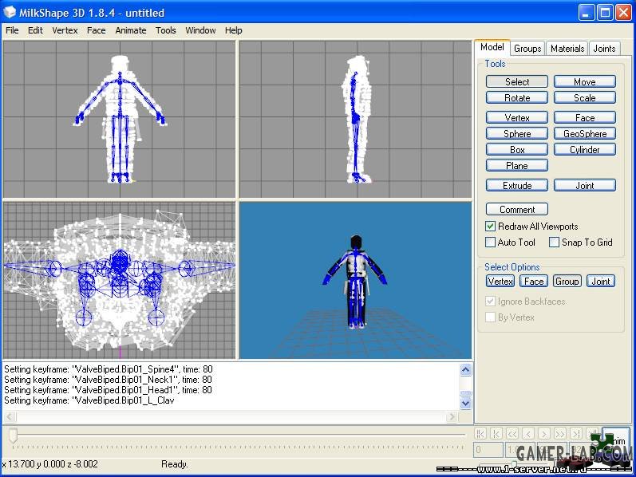Activate the Scale tool button
636x477 pixels.
[x=584, y=98]
